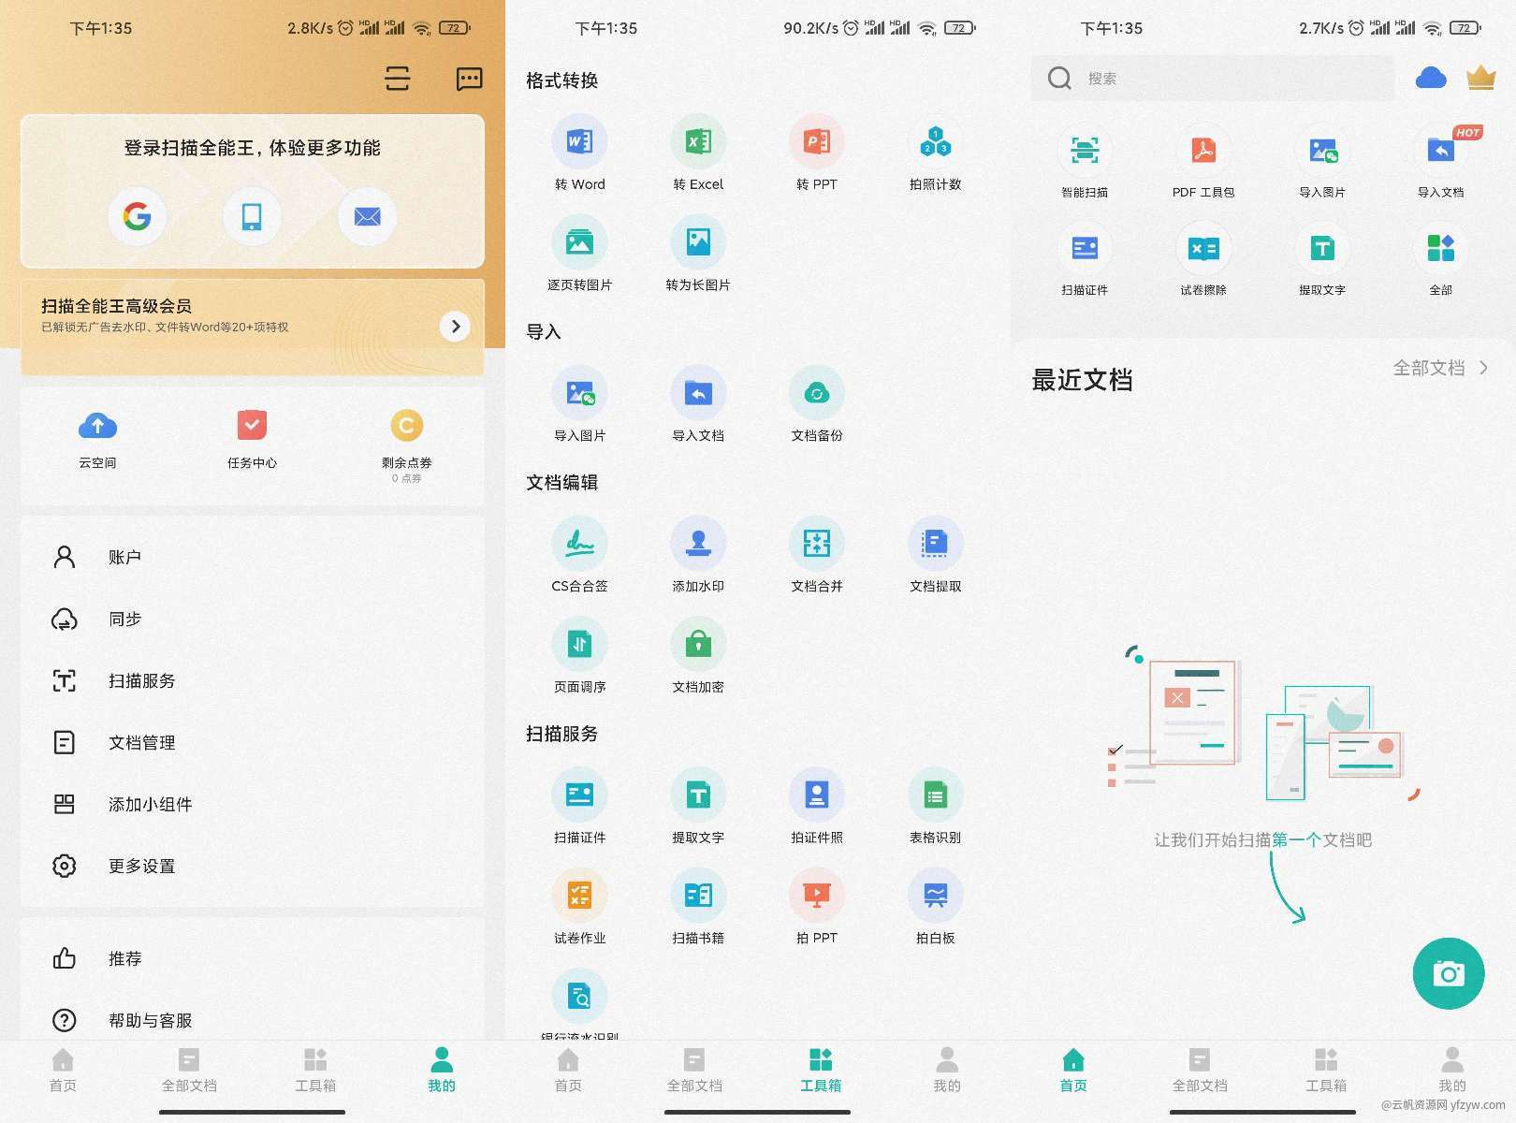Open the 拍照计数 photo counting tool
Viewport: 1516px width, 1123px height.
point(935,153)
